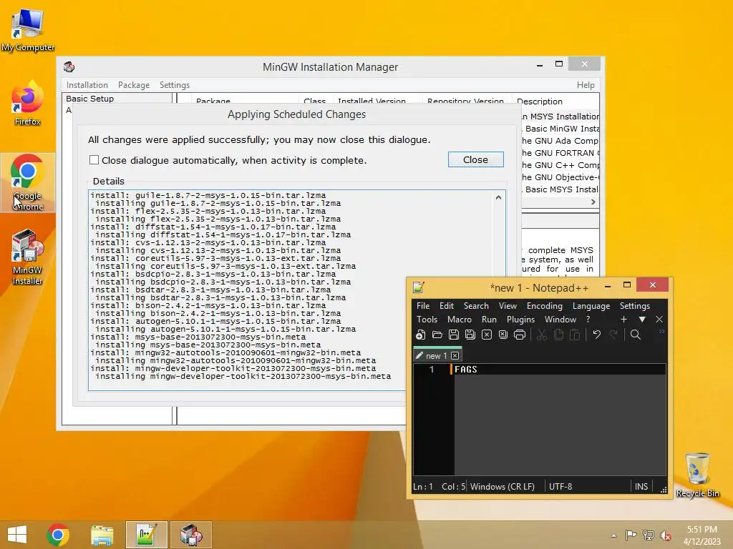The width and height of the screenshot is (733, 549).
Task: Open the ? help menu in Notepad++
Action: pyautogui.click(x=588, y=320)
